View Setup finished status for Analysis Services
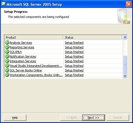 coord(74,43)
